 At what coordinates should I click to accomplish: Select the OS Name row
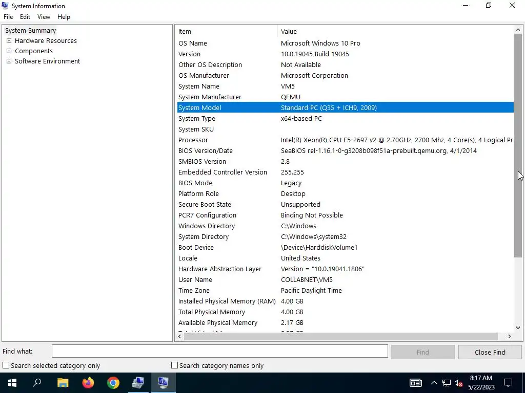[x=345, y=43]
